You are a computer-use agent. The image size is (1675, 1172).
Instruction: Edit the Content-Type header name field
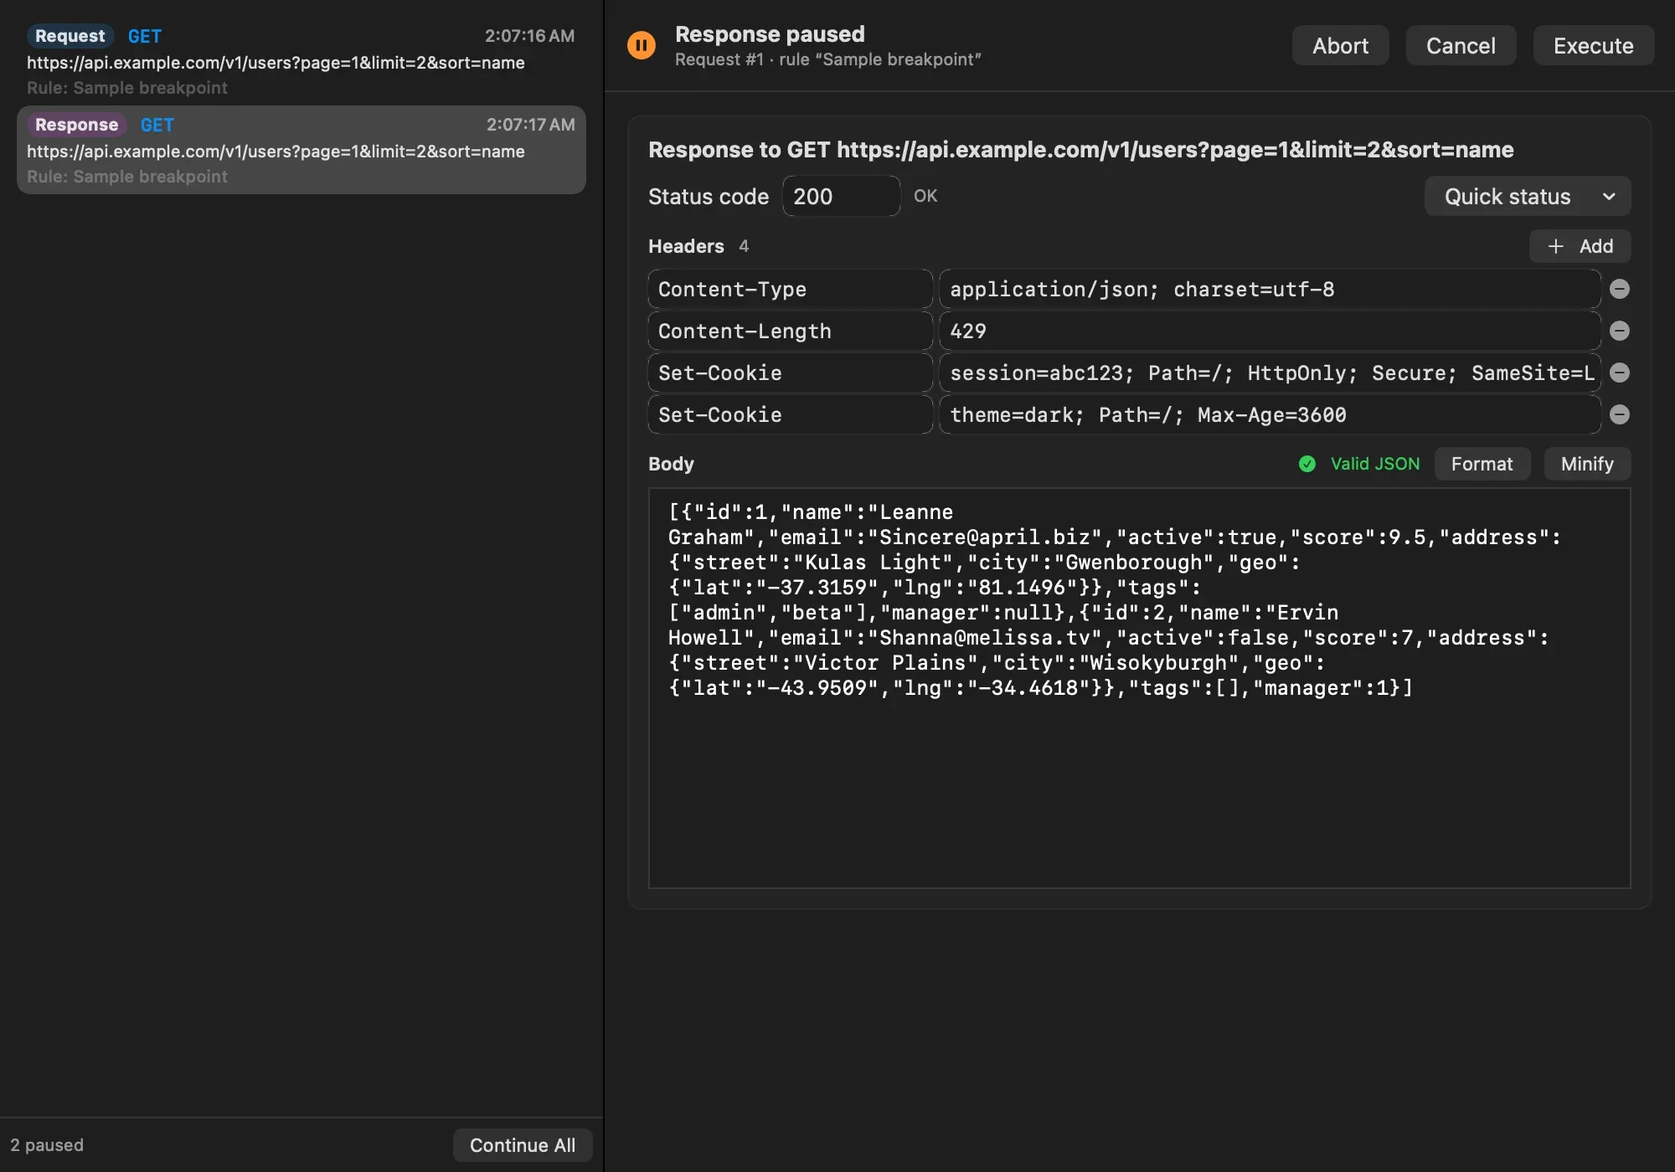pyautogui.click(x=790, y=289)
